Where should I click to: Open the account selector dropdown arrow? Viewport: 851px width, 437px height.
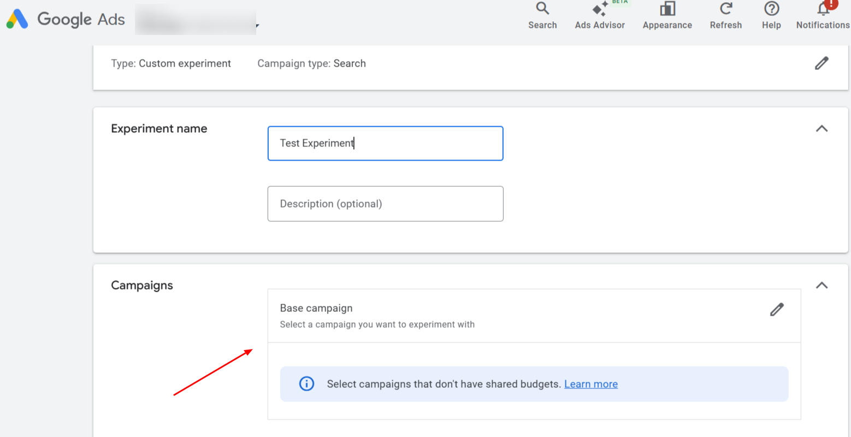pyautogui.click(x=257, y=26)
